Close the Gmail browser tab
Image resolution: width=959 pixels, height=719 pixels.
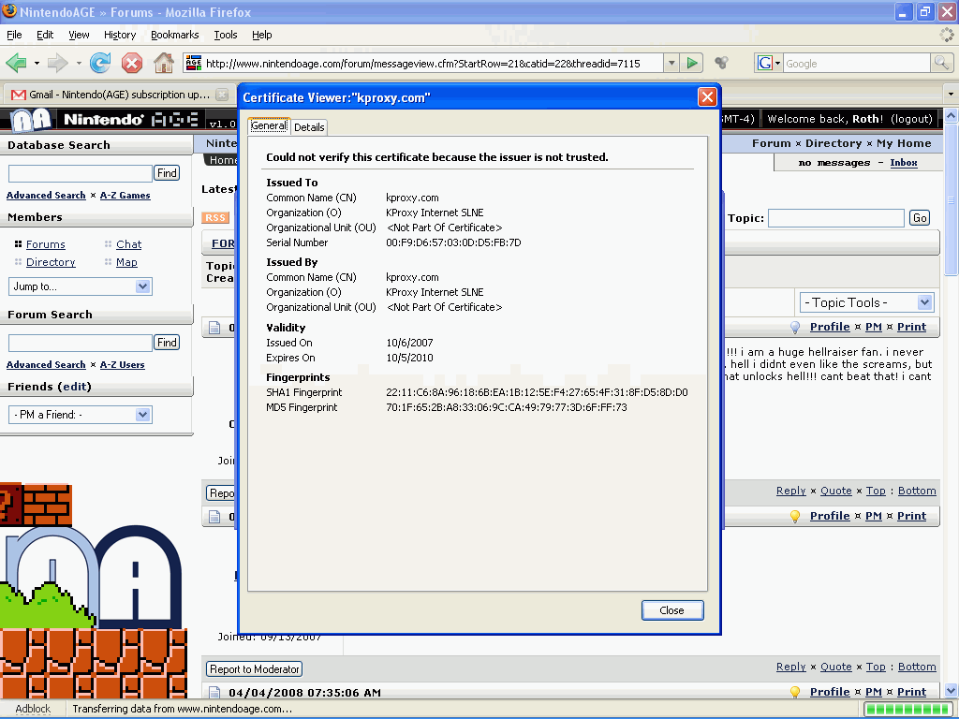coord(222,95)
